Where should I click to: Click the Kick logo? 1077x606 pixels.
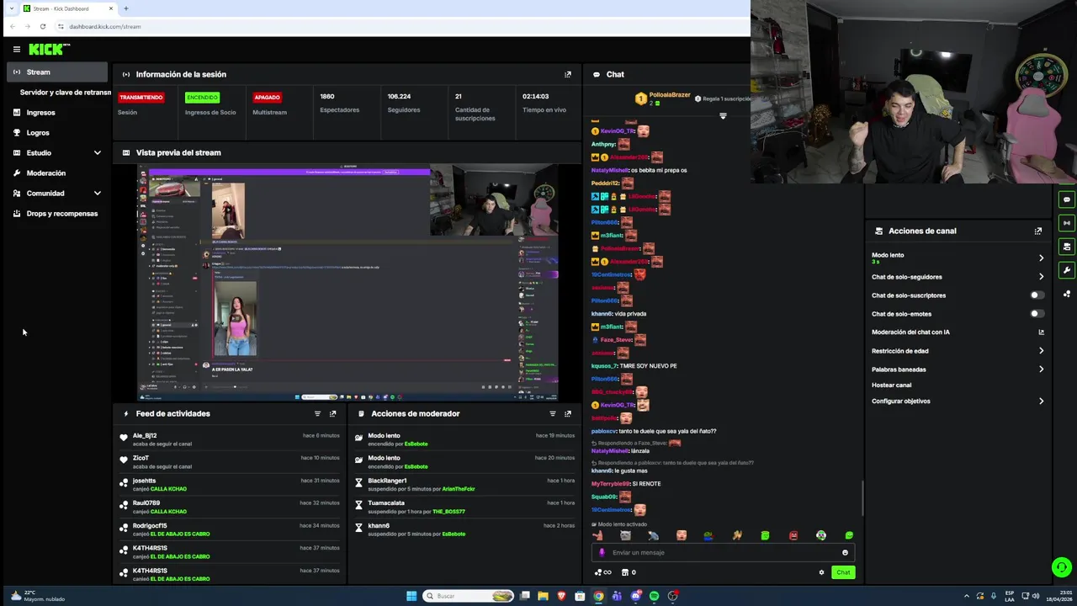coord(49,50)
